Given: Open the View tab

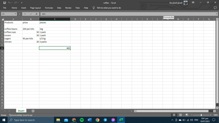Looking at the screenshot, I should click(x=78, y=8).
